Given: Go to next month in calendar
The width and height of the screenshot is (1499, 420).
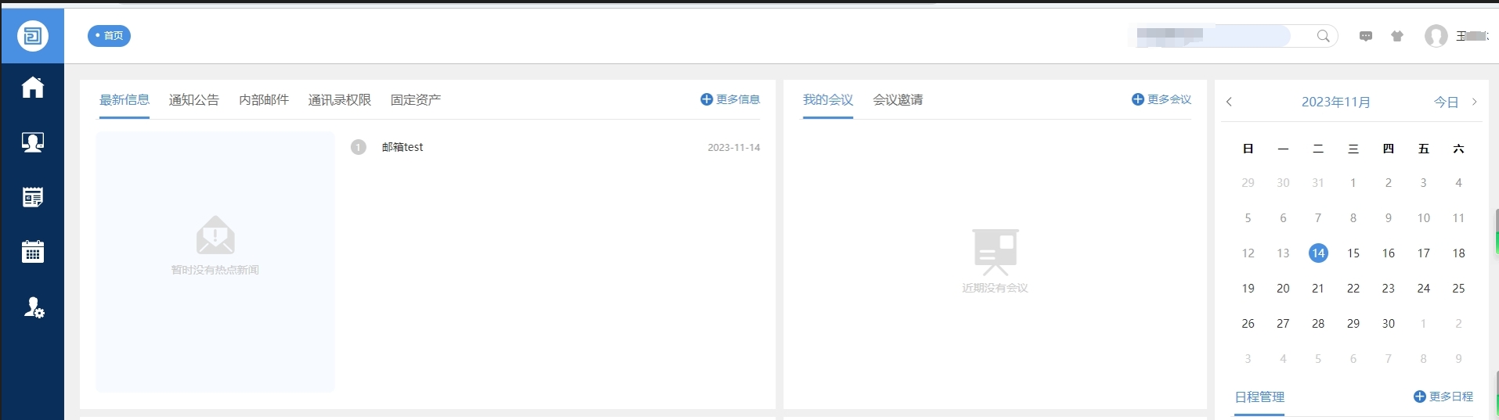Looking at the screenshot, I should tap(1475, 102).
